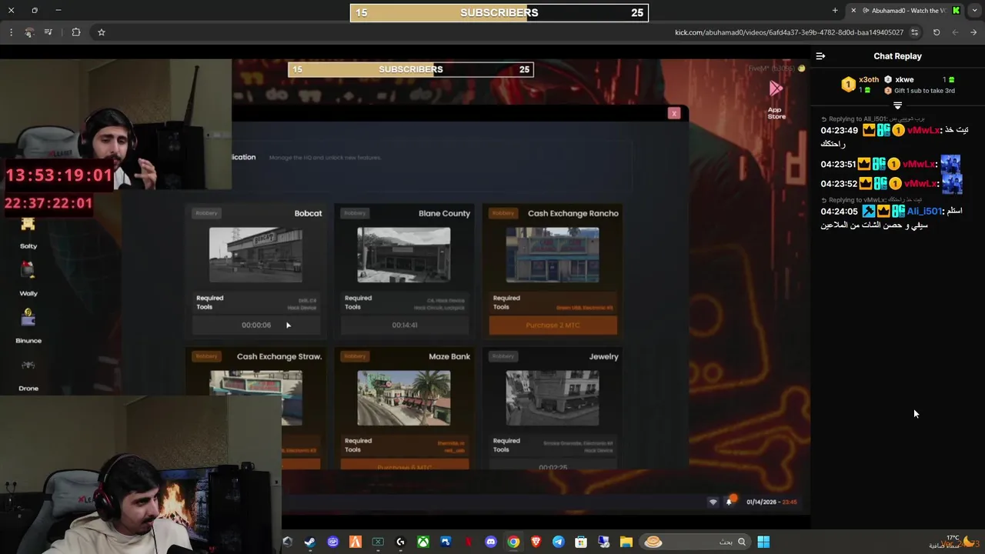Click the 04:23:52 chat timestamp
Screen dimensions: 985x554
pyautogui.click(x=839, y=184)
